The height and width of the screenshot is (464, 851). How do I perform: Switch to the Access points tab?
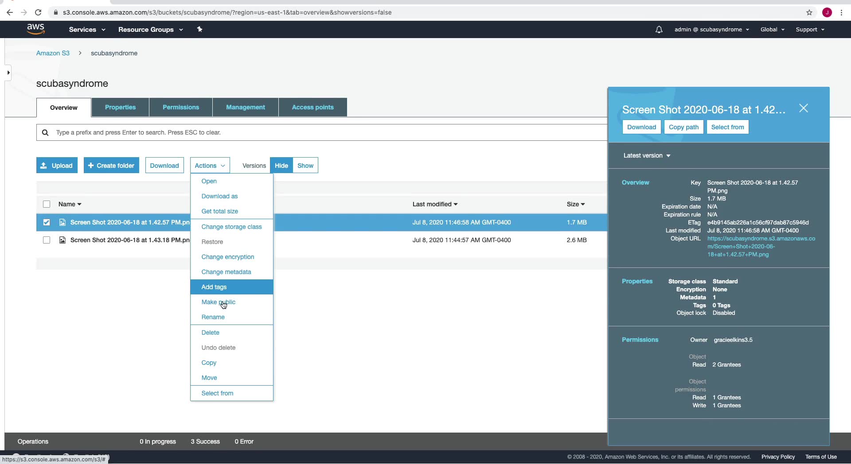click(313, 107)
